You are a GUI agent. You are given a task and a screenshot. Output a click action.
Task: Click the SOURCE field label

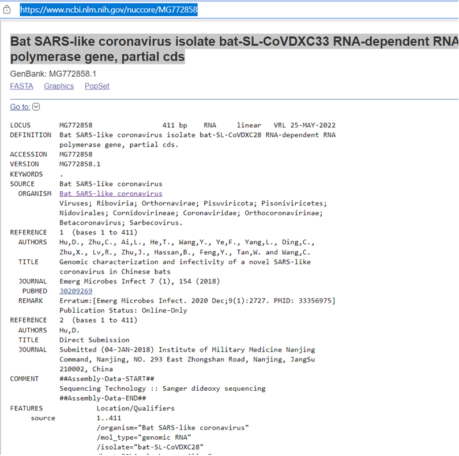point(22,184)
